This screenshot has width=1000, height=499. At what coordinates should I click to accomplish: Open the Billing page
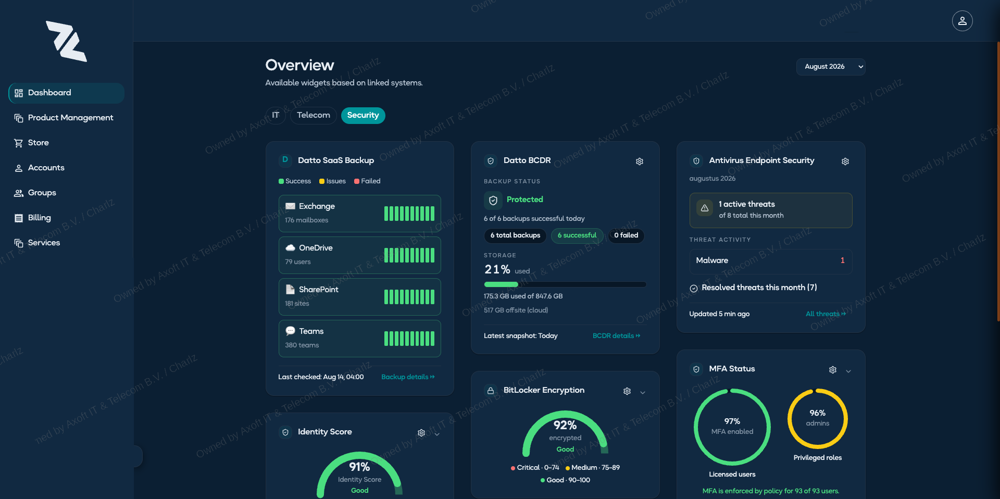(66, 218)
